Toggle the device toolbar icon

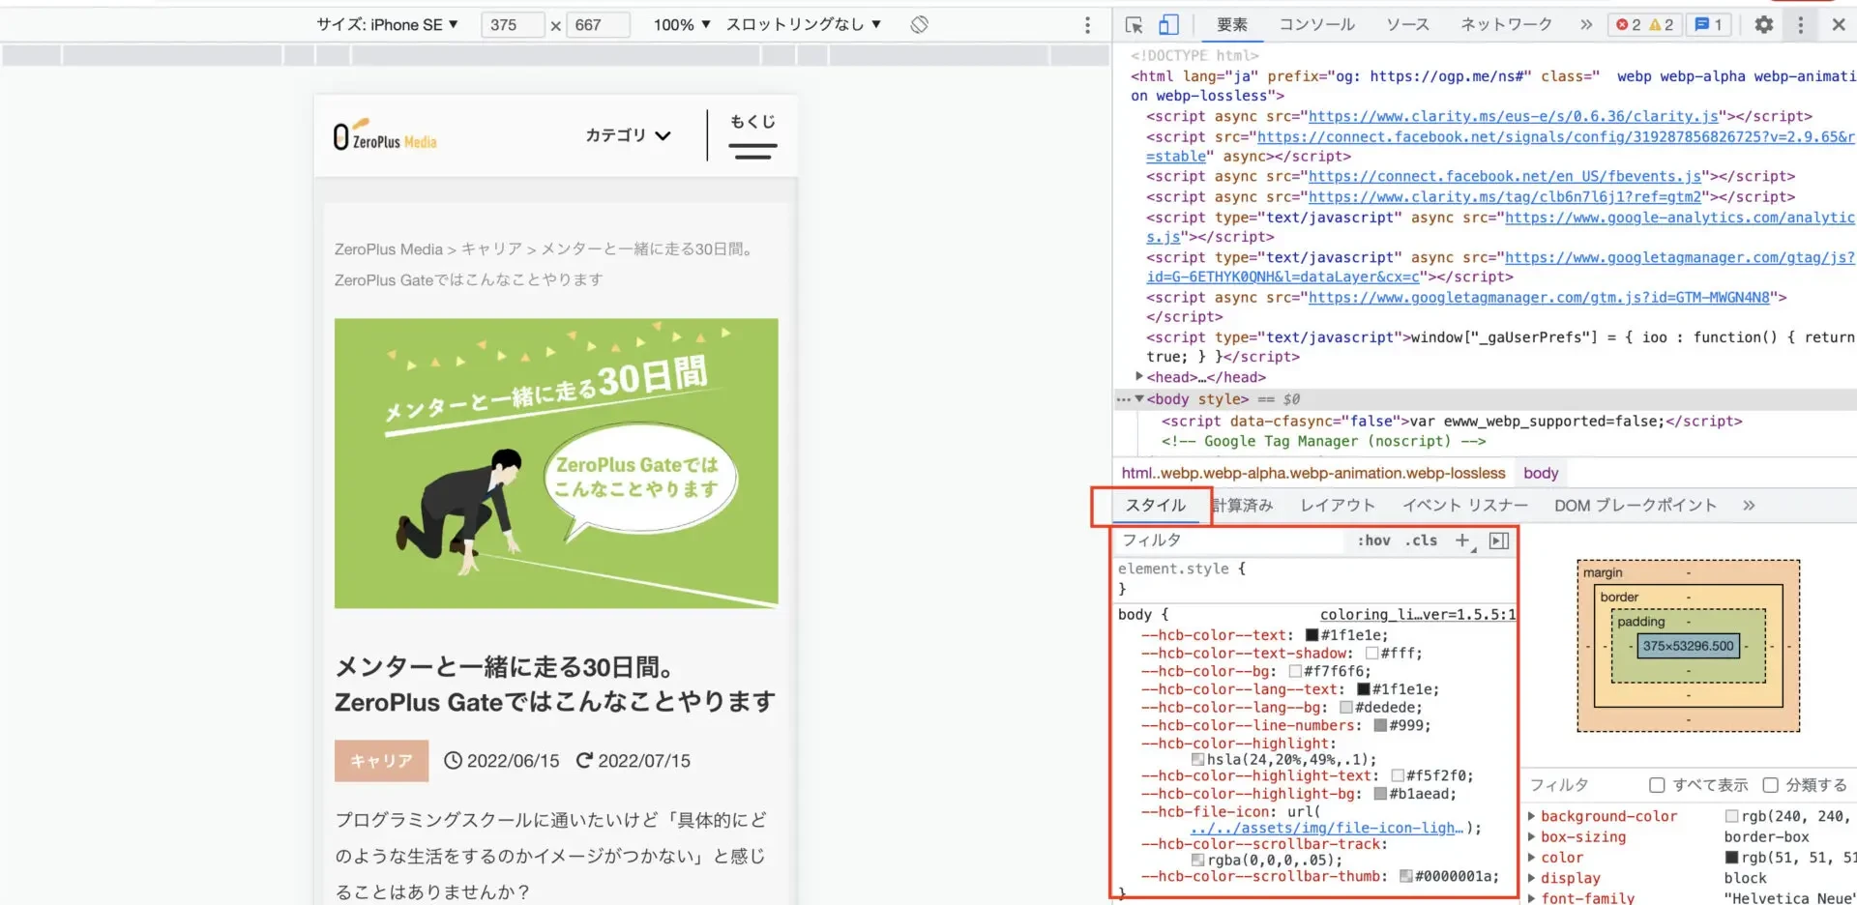coord(1168,25)
